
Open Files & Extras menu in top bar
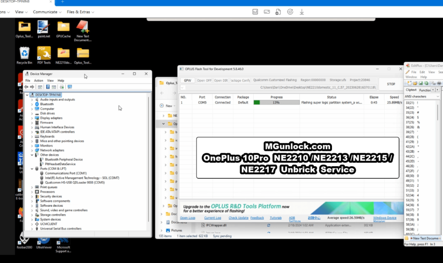(80, 12)
